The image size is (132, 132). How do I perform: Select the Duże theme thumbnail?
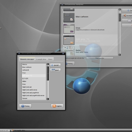[x=69, y=51]
